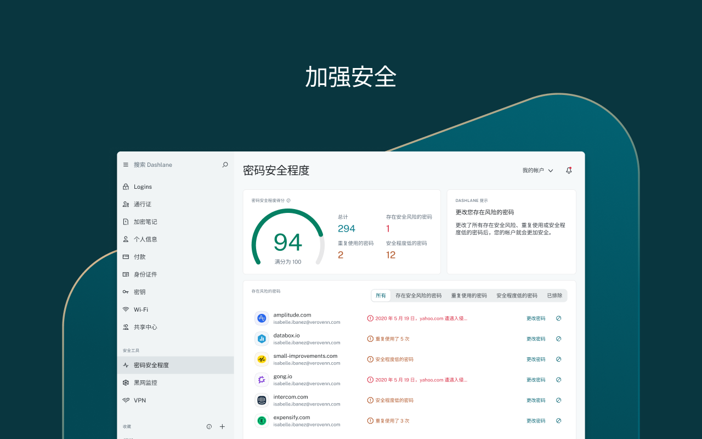The width and height of the screenshot is (702, 439).
Task: Click the search magnifier icon
Action: (x=225, y=164)
